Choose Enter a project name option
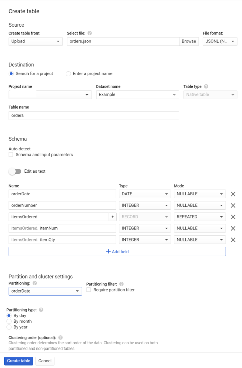The height and width of the screenshot is (368, 242). point(68,74)
